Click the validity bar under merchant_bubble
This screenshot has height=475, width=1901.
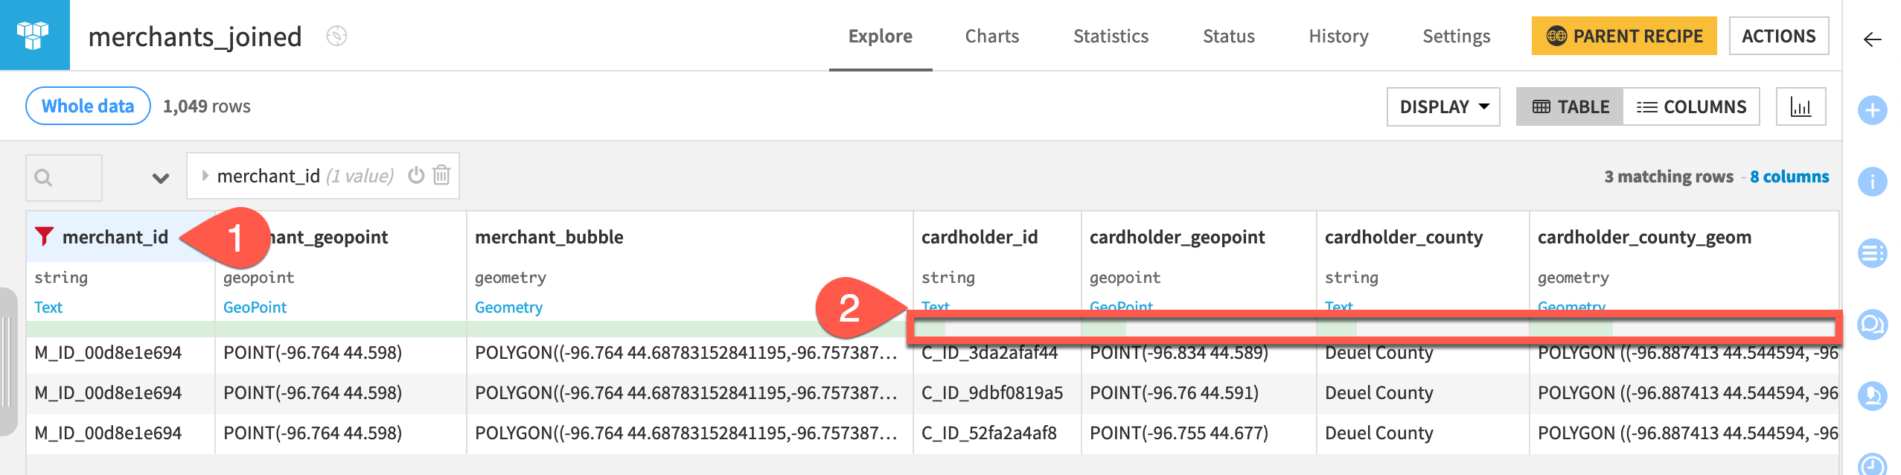tap(689, 328)
